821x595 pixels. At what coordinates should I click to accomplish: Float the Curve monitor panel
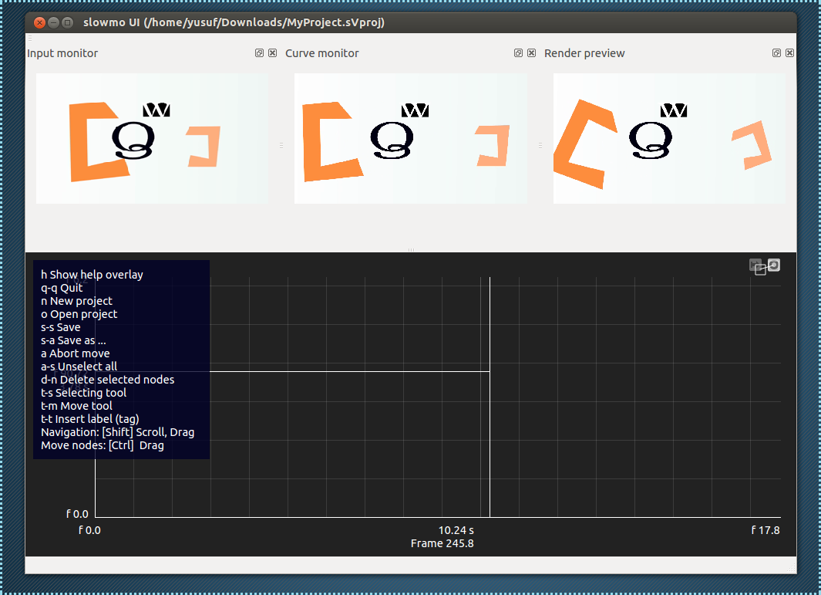tap(518, 53)
